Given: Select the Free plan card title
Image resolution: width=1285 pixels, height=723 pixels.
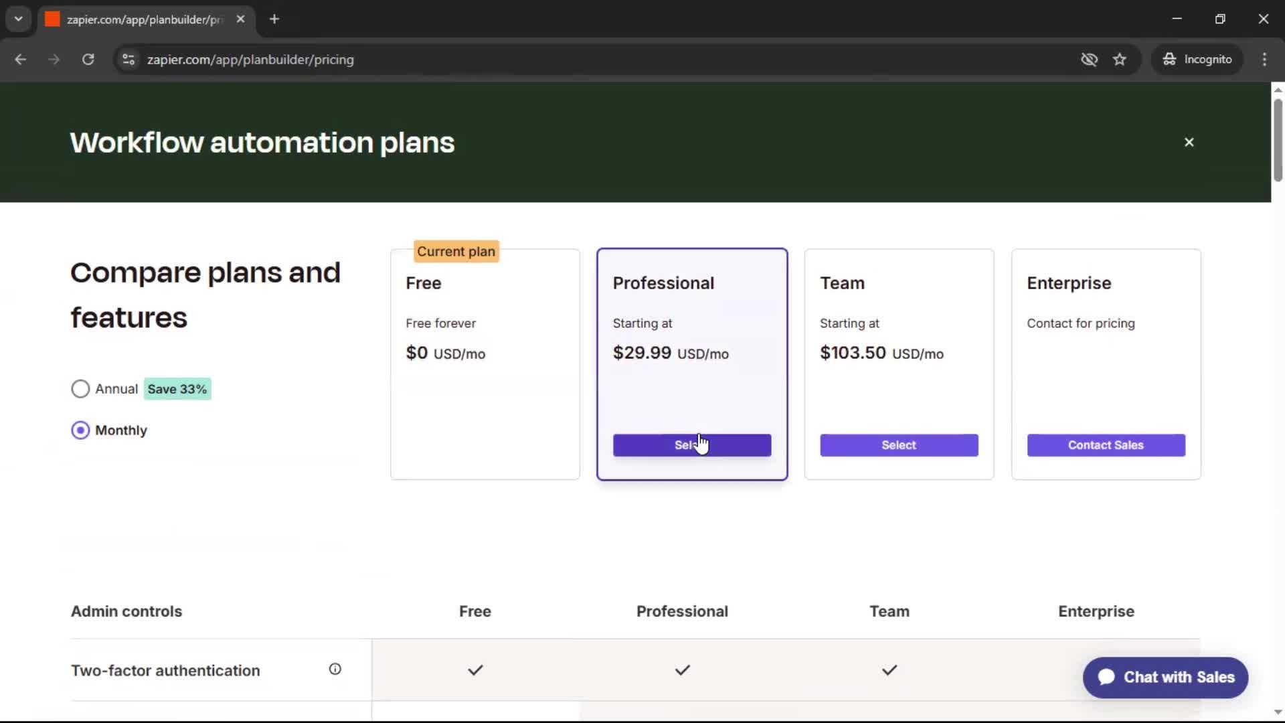Looking at the screenshot, I should click(x=424, y=283).
